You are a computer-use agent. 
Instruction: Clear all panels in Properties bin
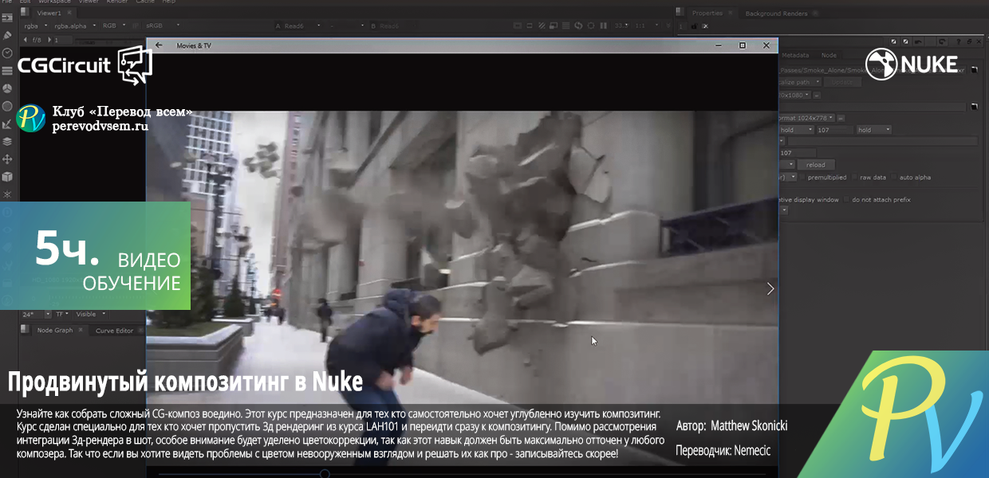705,26
